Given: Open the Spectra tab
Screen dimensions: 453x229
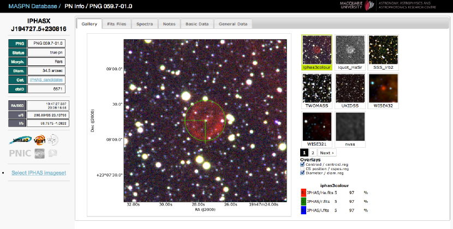Looking at the screenshot, I should click(145, 24).
